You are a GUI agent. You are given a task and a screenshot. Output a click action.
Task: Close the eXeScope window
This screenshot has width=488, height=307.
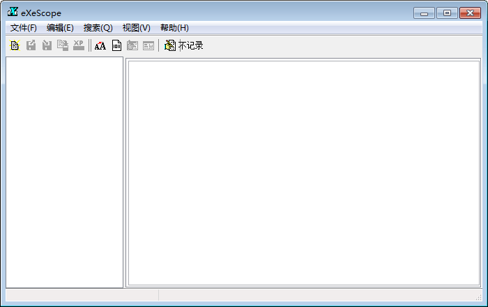(x=470, y=13)
